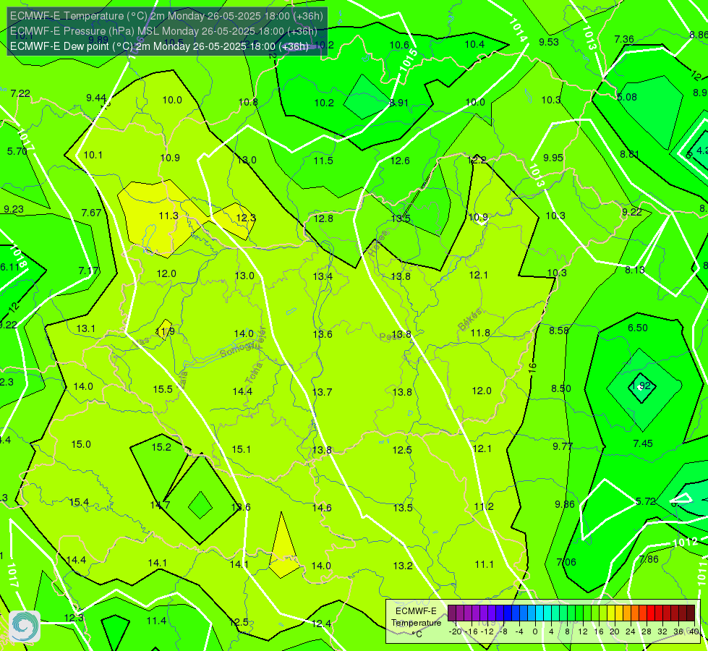Click the -20 tick label on the legend
Viewport: 708px width, 651px height.
(456, 631)
